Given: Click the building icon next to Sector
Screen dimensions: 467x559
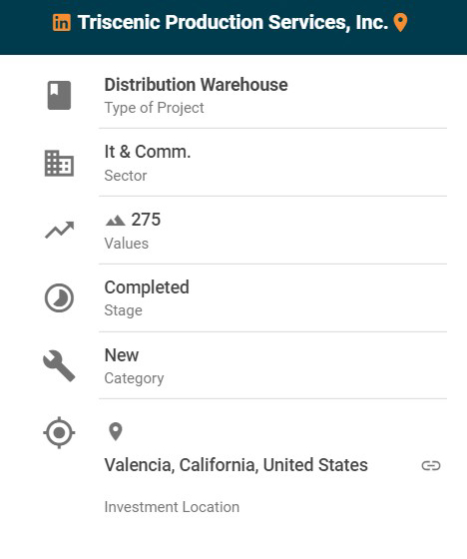Looking at the screenshot, I should point(59,164).
